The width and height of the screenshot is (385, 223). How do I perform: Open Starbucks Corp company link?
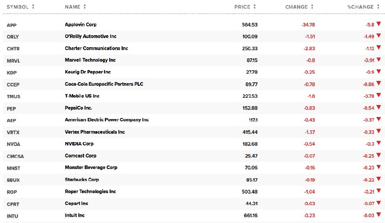click(x=82, y=180)
